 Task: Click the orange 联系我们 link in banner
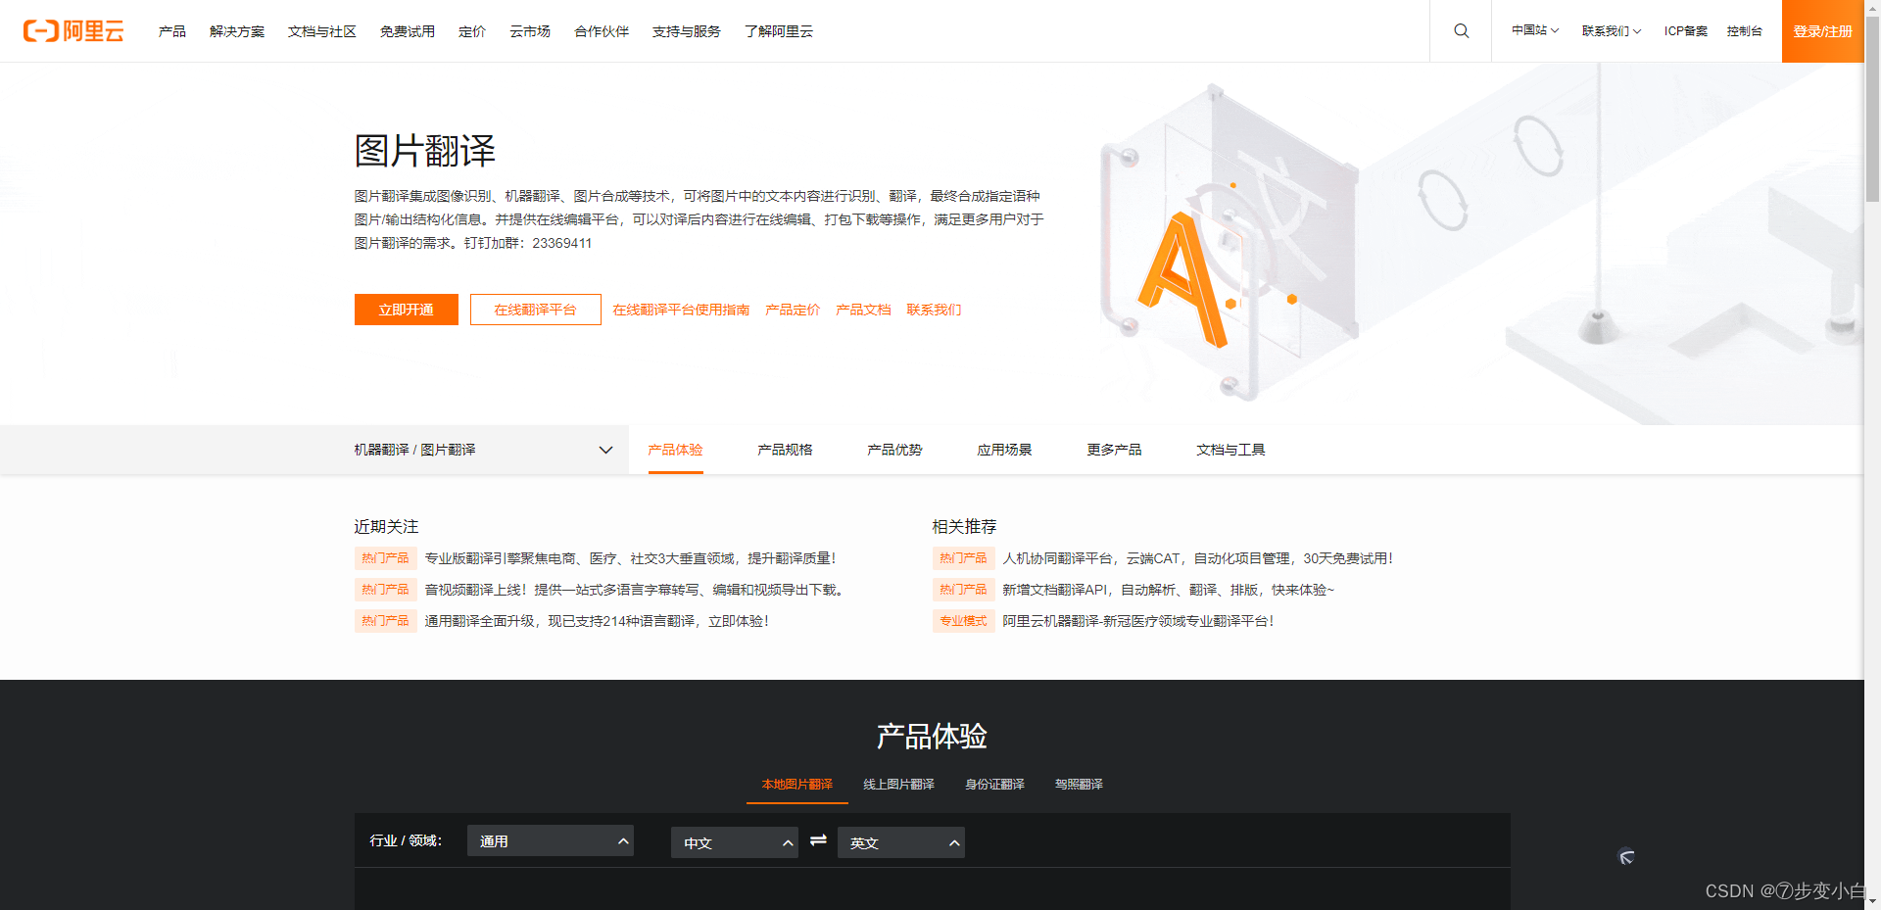click(x=934, y=310)
